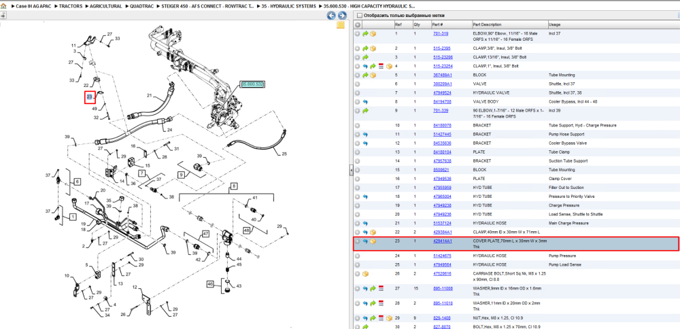Click blue arrow icon for VALVE BODY row
The width and height of the screenshot is (680, 329).
click(365, 102)
